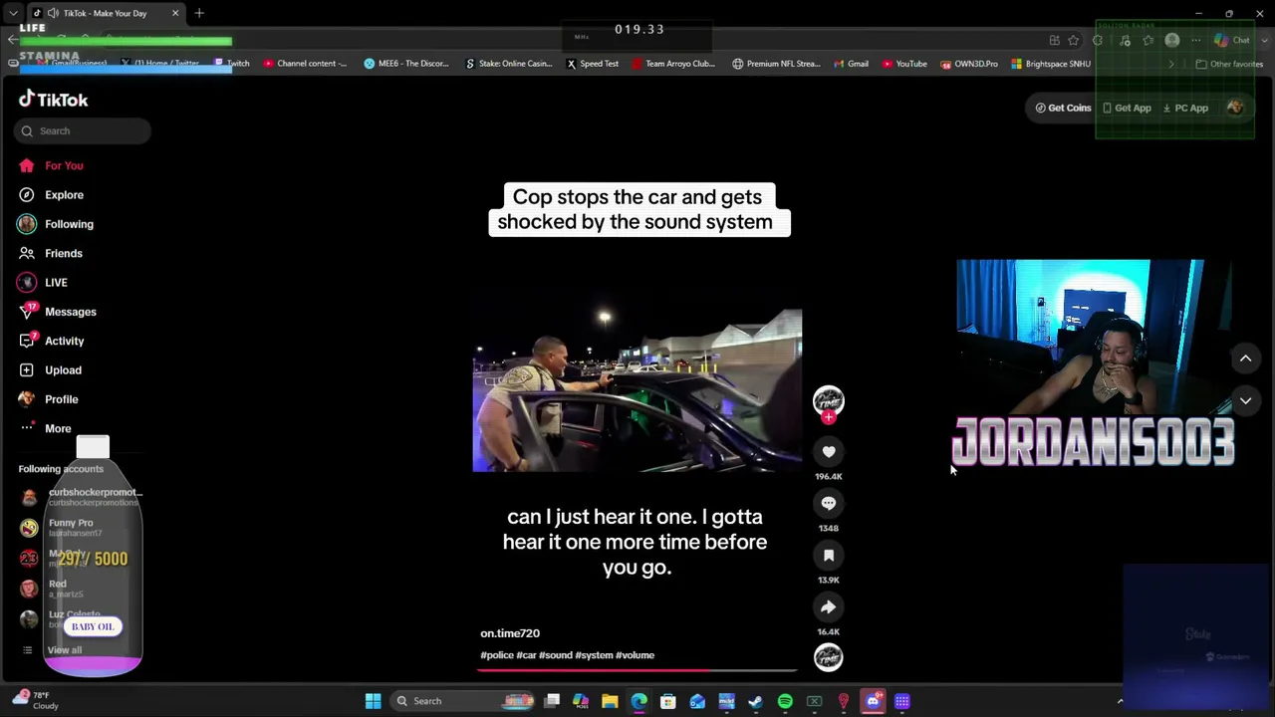Share the video with the arrow icon

coord(828,607)
